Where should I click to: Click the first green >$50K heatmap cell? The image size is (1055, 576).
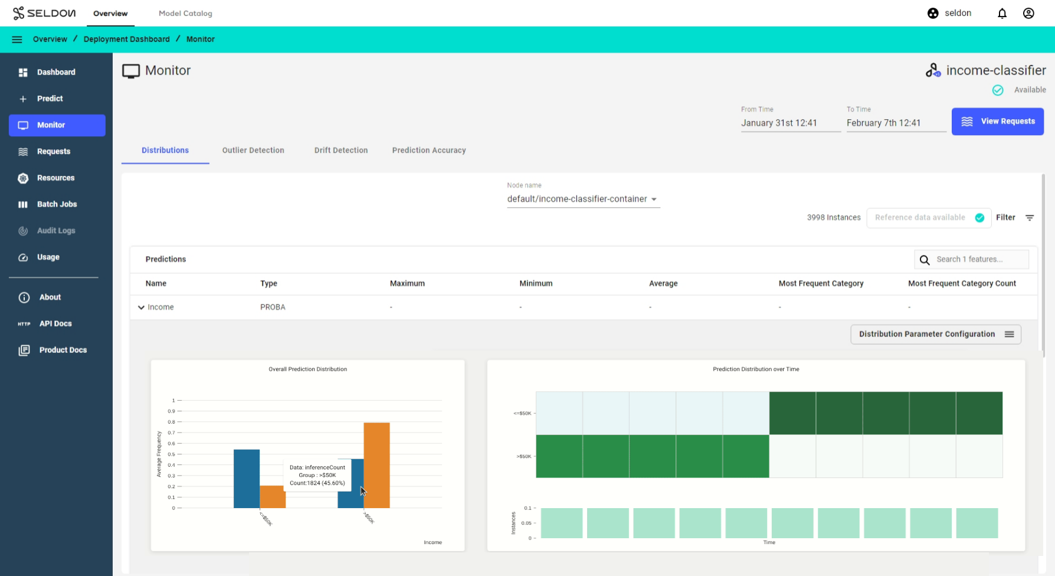[559, 456]
